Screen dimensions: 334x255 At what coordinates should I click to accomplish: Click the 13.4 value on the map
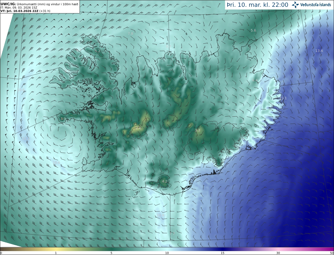[319, 51]
